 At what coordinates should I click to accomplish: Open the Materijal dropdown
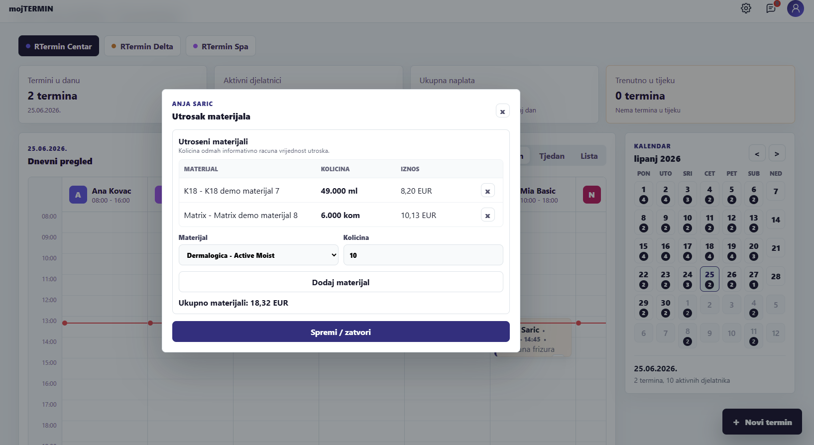pos(258,255)
